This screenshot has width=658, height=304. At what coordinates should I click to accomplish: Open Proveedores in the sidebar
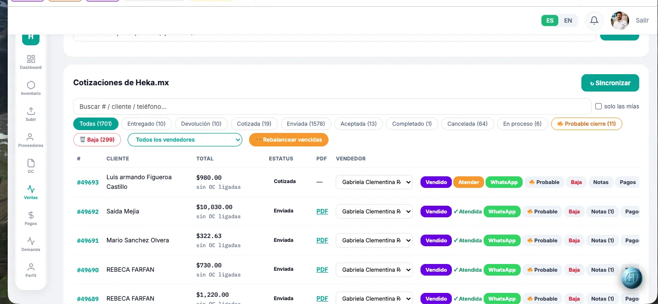pyautogui.click(x=31, y=140)
